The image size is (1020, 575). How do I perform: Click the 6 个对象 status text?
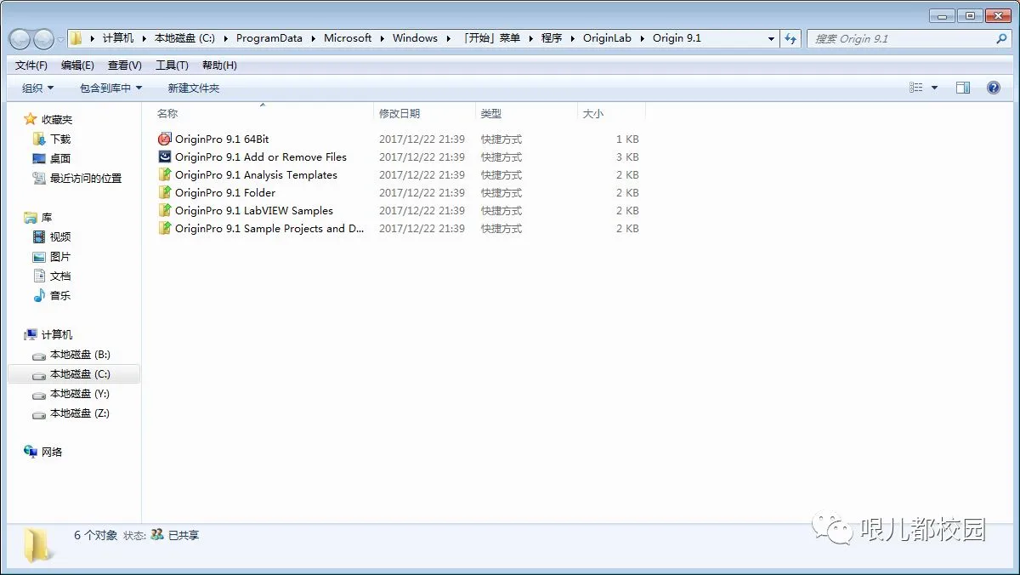(x=95, y=535)
